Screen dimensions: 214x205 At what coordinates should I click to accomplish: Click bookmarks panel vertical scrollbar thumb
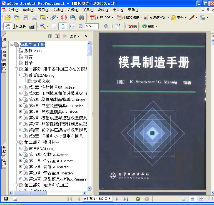click(x=89, y=51)
